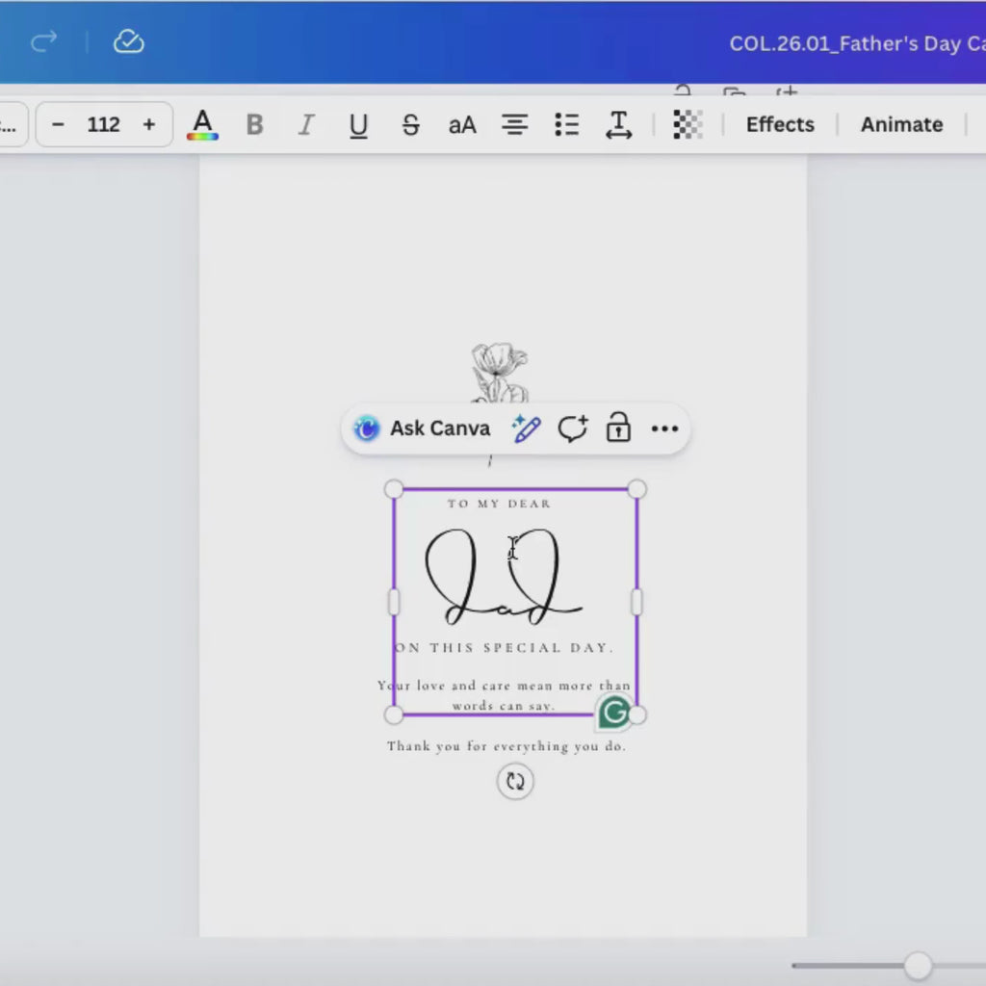Click the rotate handle below text
This screenshot has width=986, height=986.
pos(515,781)
